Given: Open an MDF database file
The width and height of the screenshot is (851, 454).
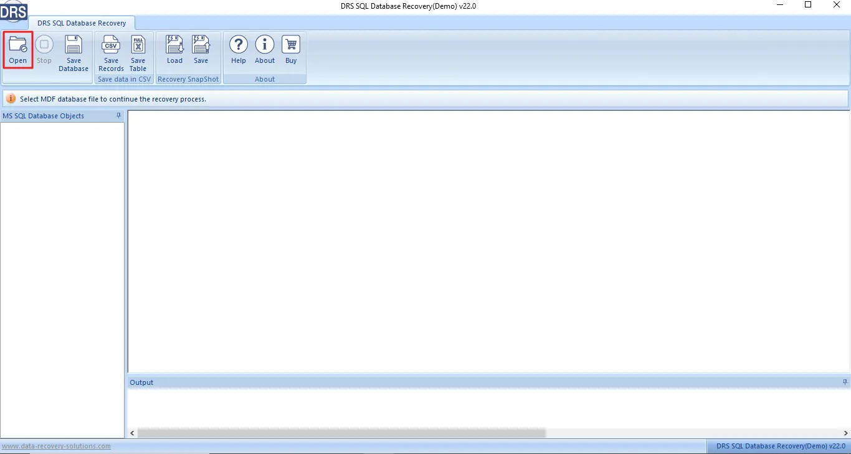Looking at the screenshot, I should [17, 50].
